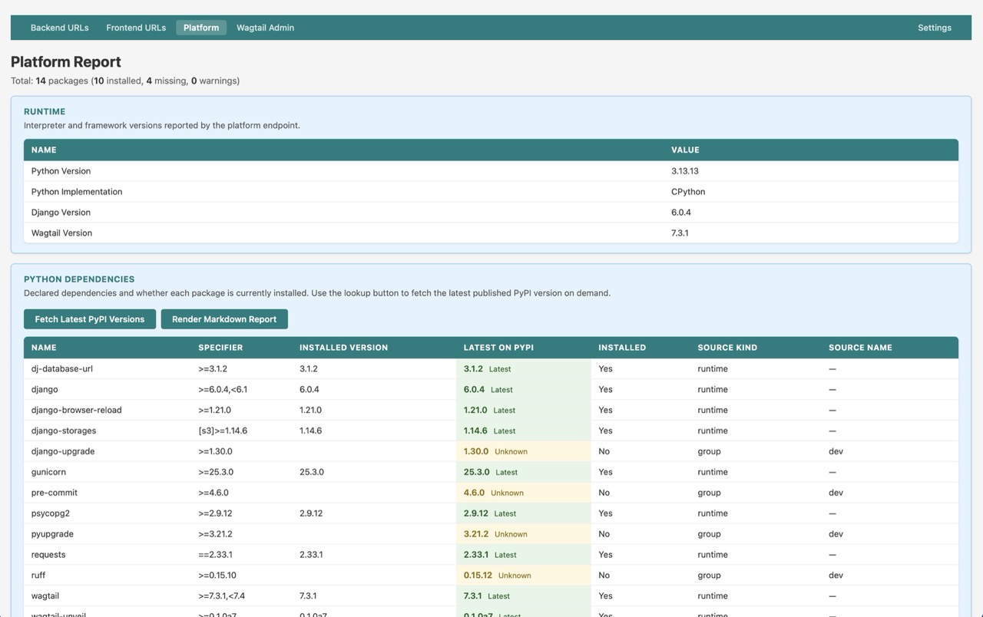Click the pyupgrade package name
Screen dimensions: 983x617
click(x=52, y=535)
